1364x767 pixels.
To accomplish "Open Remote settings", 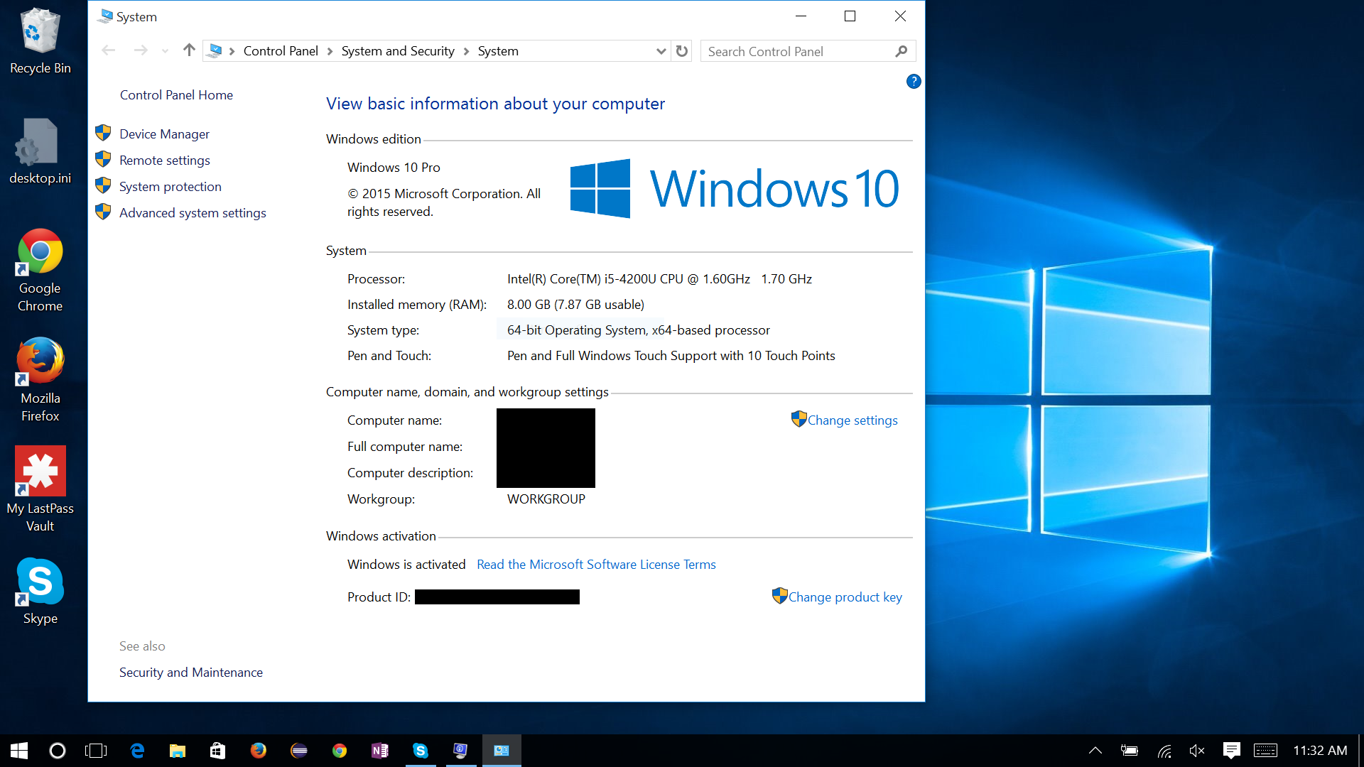I will coord(164,161).
